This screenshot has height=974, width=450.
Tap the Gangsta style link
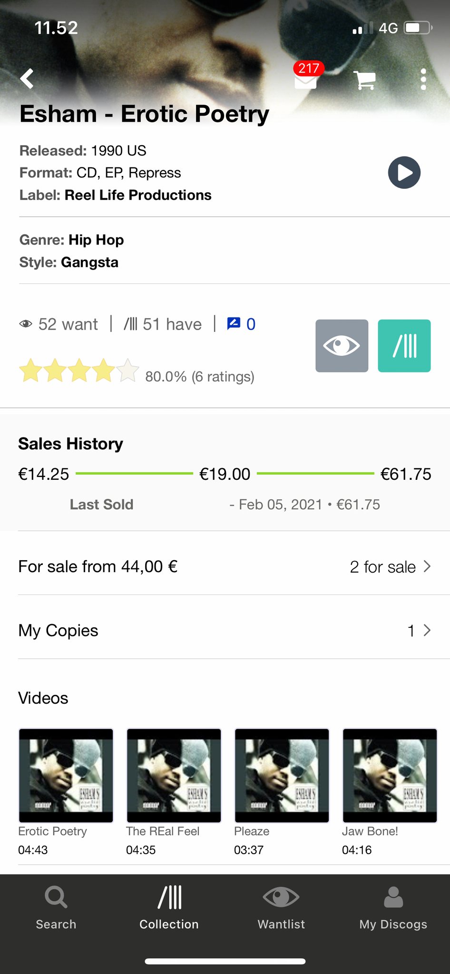coord(89,262)
